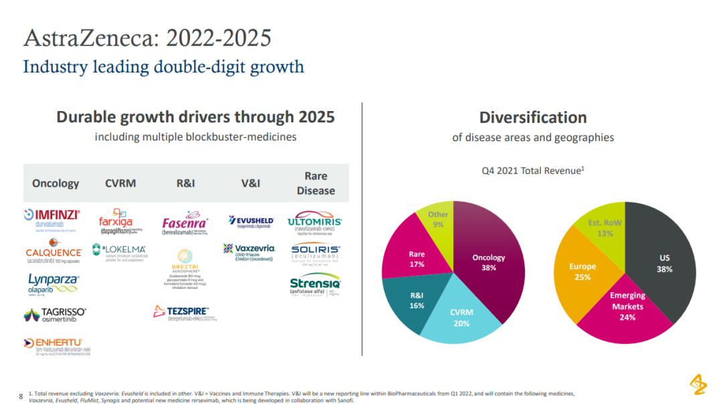Select the BREZTRI Aerosphere logo
The image size is (723, 404).
tap(185, 270)
